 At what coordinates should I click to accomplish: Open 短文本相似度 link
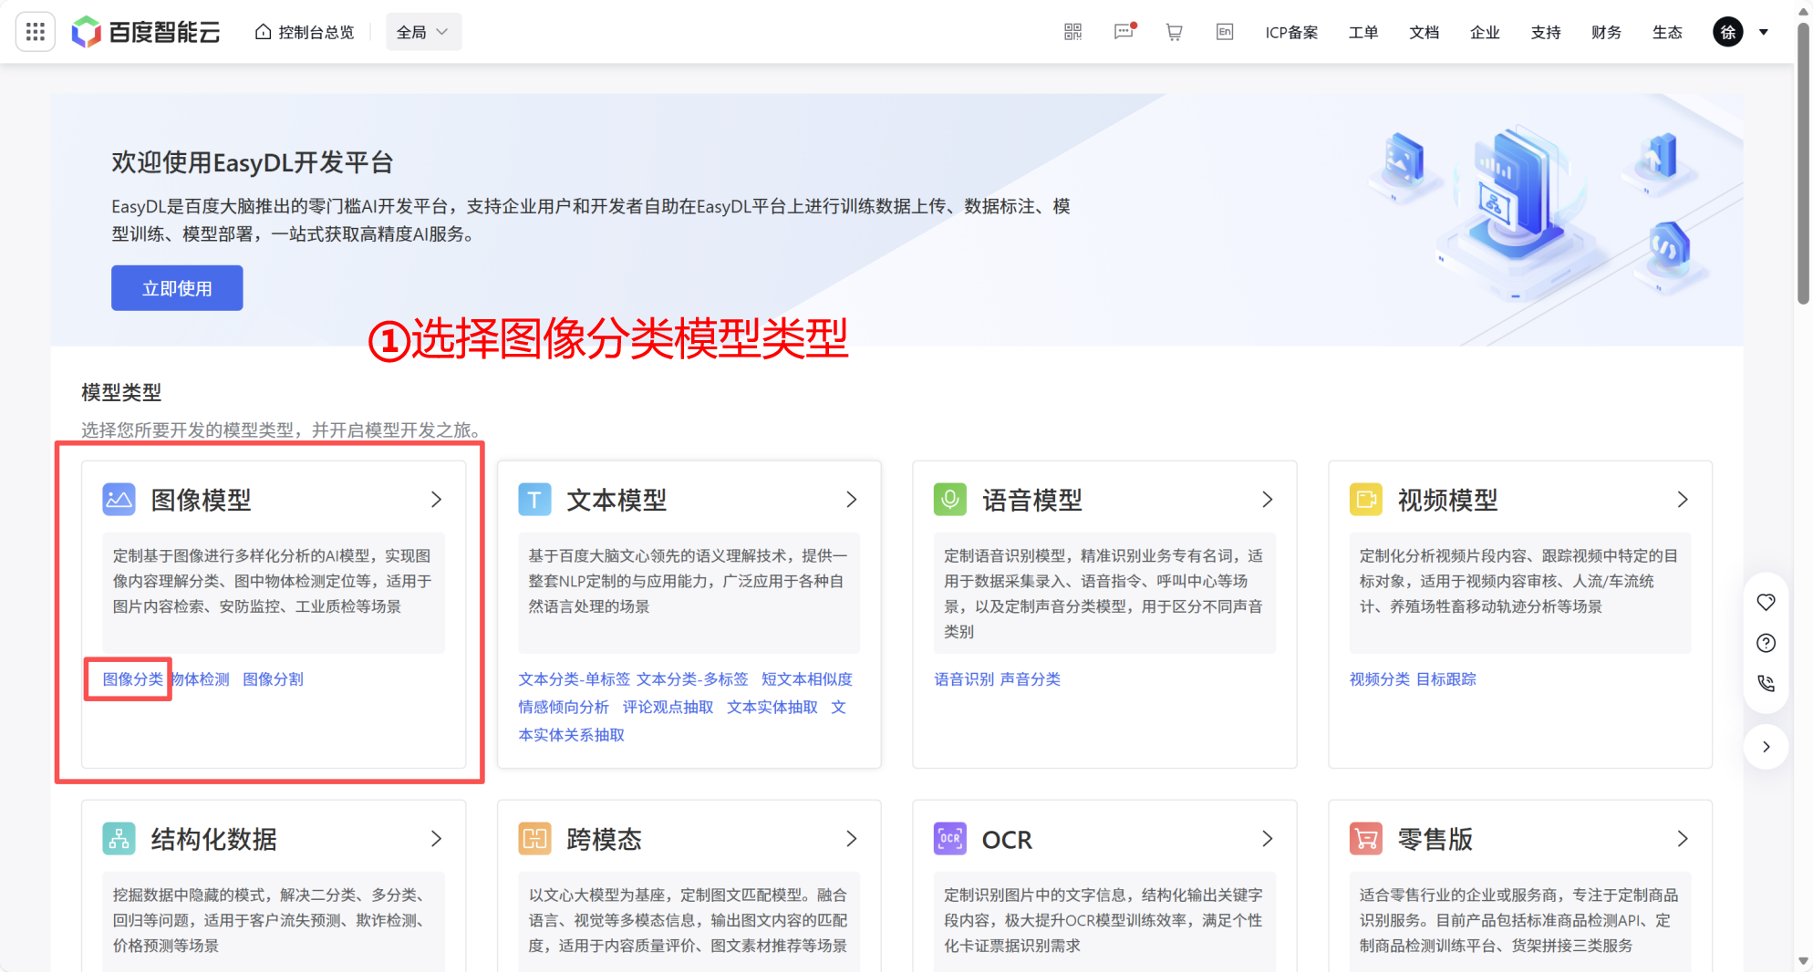point(807,679)
